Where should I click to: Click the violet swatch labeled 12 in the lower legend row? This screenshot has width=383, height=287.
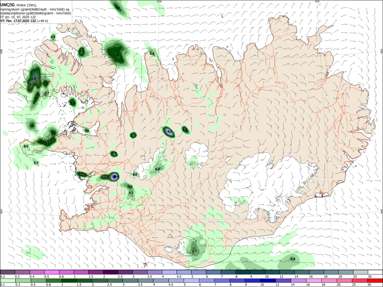coord(283,280)
